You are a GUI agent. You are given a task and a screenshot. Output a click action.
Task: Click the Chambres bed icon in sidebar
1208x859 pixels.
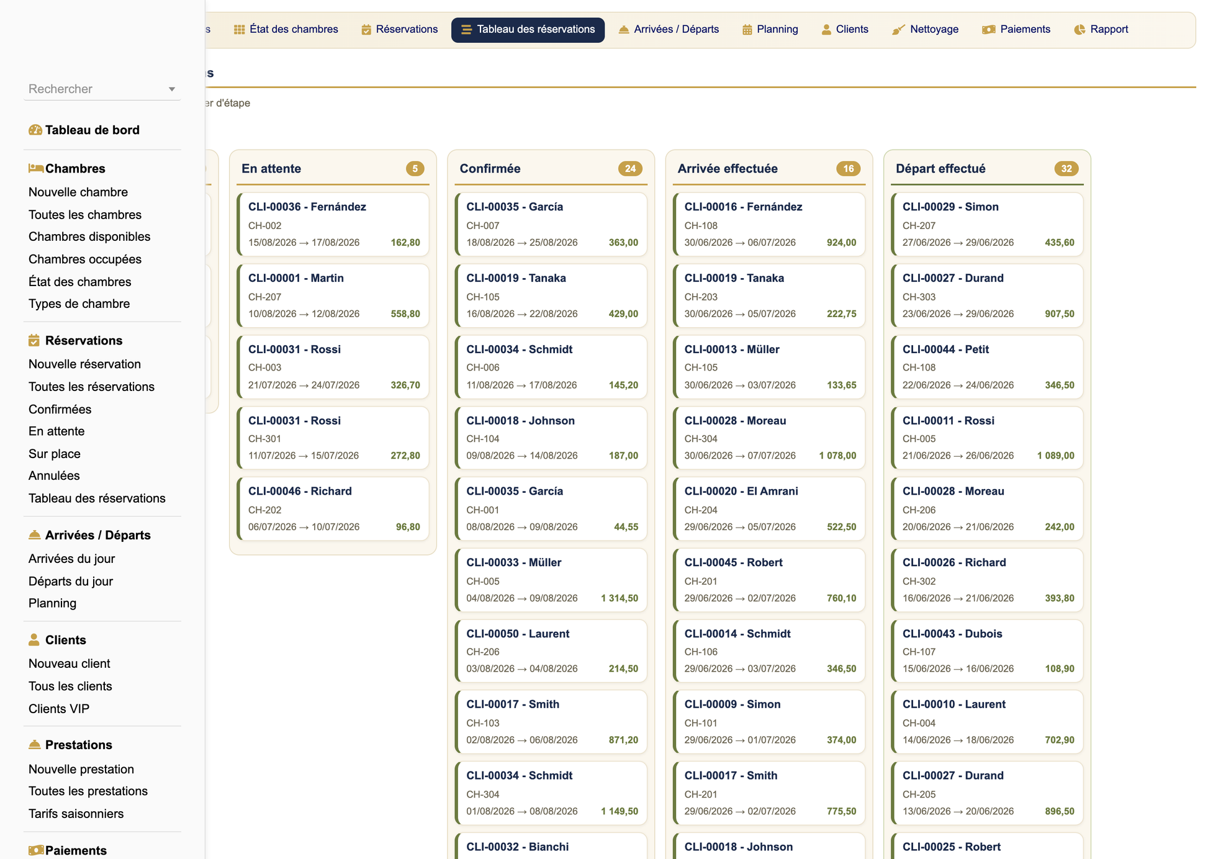[x=35, y=168]
